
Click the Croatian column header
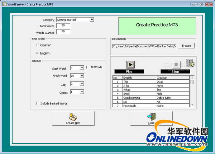pyautogui.click(x=173, y=78)
